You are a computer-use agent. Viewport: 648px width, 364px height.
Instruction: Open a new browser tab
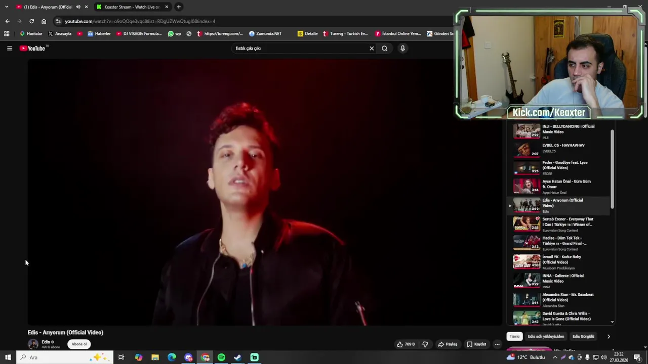coord(179,7)
